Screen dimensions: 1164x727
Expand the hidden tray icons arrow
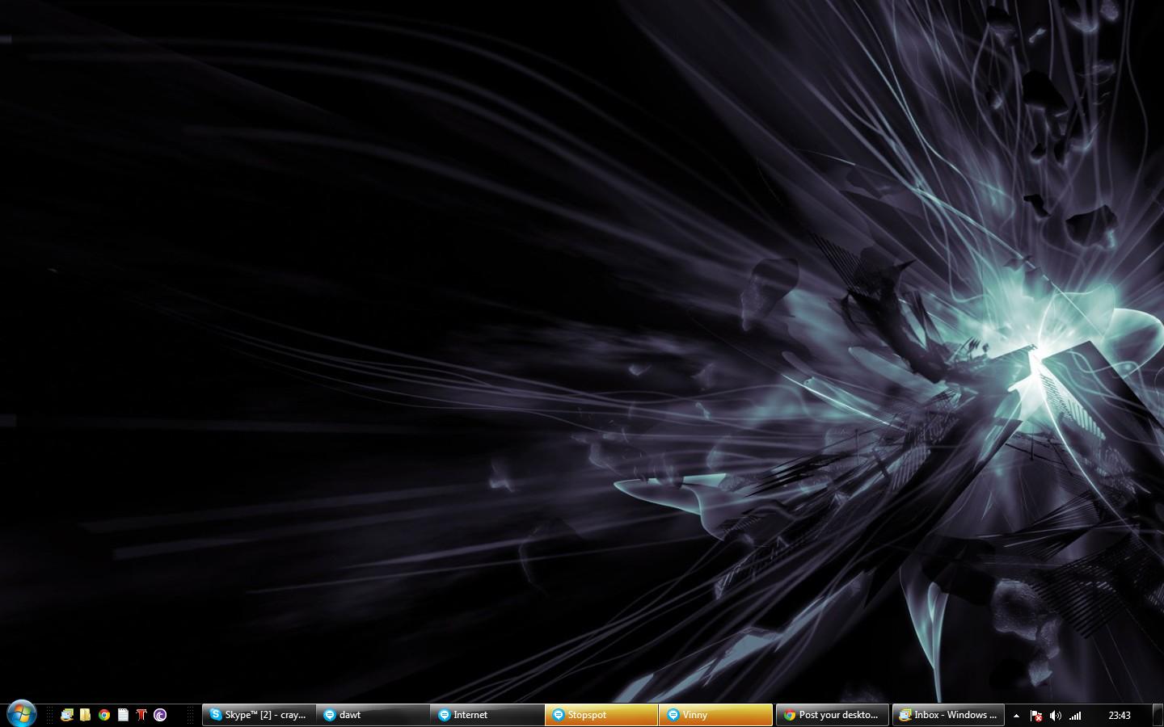[1016, 716]
